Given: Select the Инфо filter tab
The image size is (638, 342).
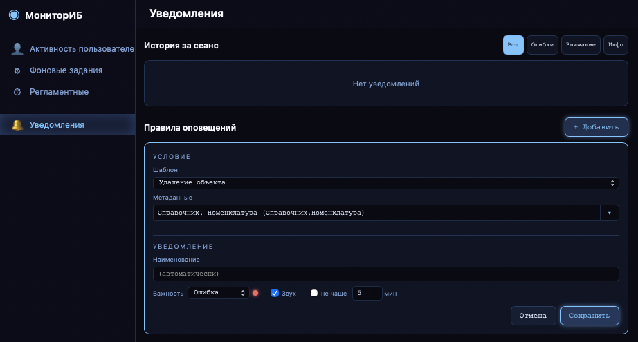Looking at the screenshot, I should click(x=616, y=45).
